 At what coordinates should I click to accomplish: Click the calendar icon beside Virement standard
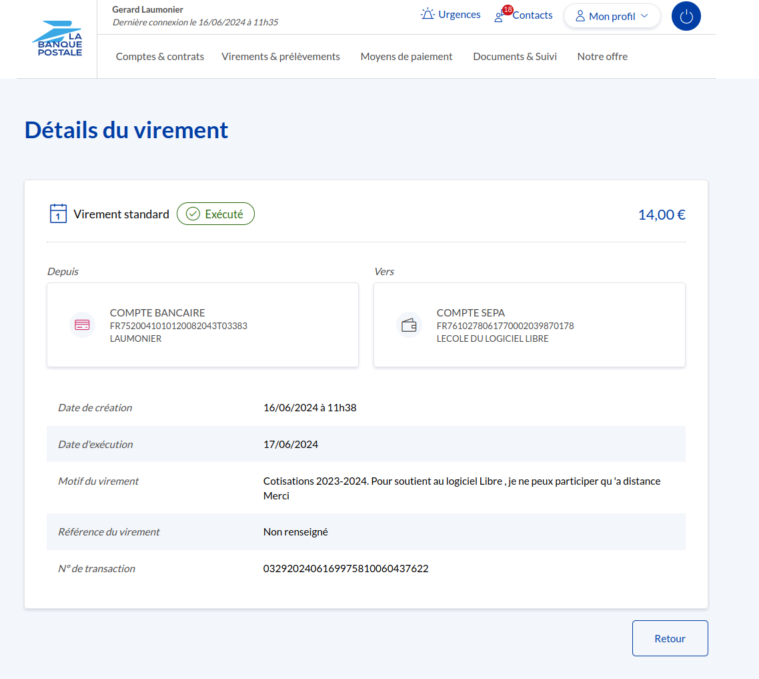tap(59, 214)
